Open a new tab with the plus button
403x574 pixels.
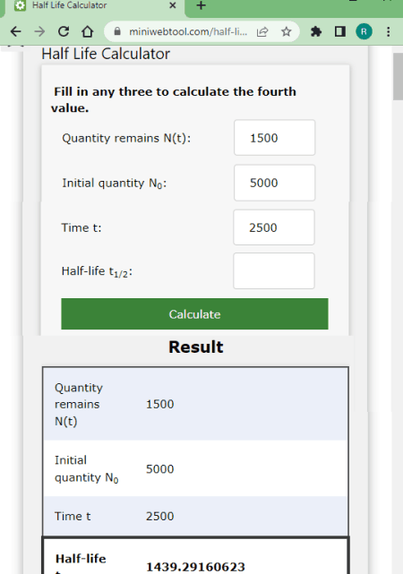pyautogui.click(x=201, y=5)
